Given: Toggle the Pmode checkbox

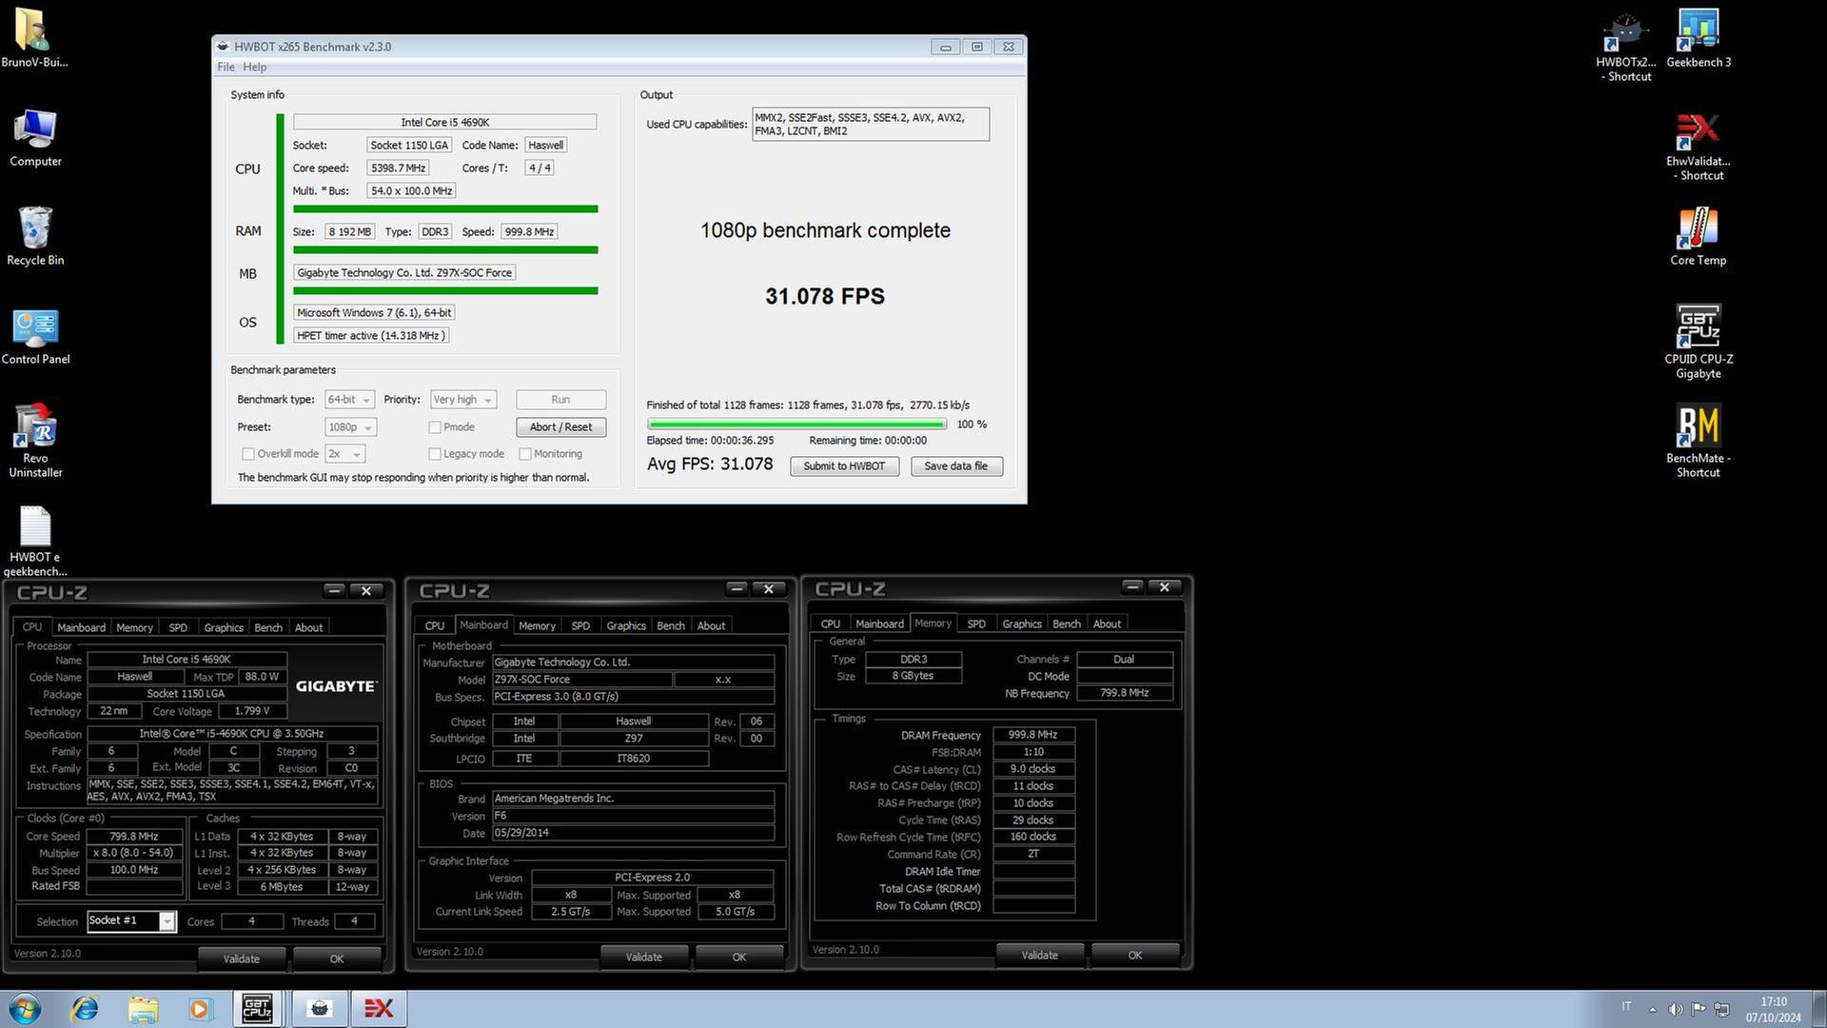Looking at the screenshot, I should [435, 427].
